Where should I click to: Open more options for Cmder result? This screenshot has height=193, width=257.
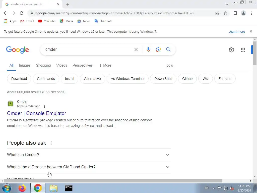tap(44, 106)
